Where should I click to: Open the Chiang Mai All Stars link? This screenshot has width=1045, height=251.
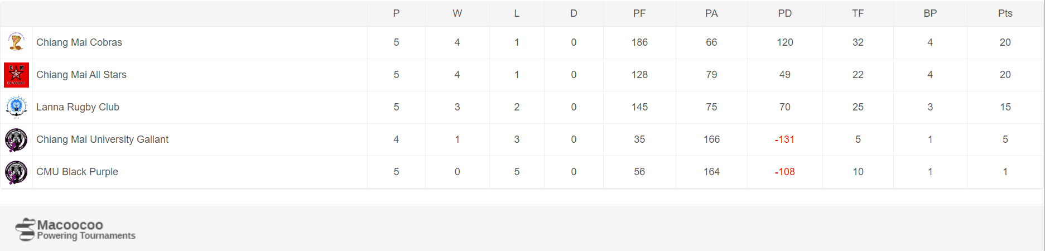[81, 75]
